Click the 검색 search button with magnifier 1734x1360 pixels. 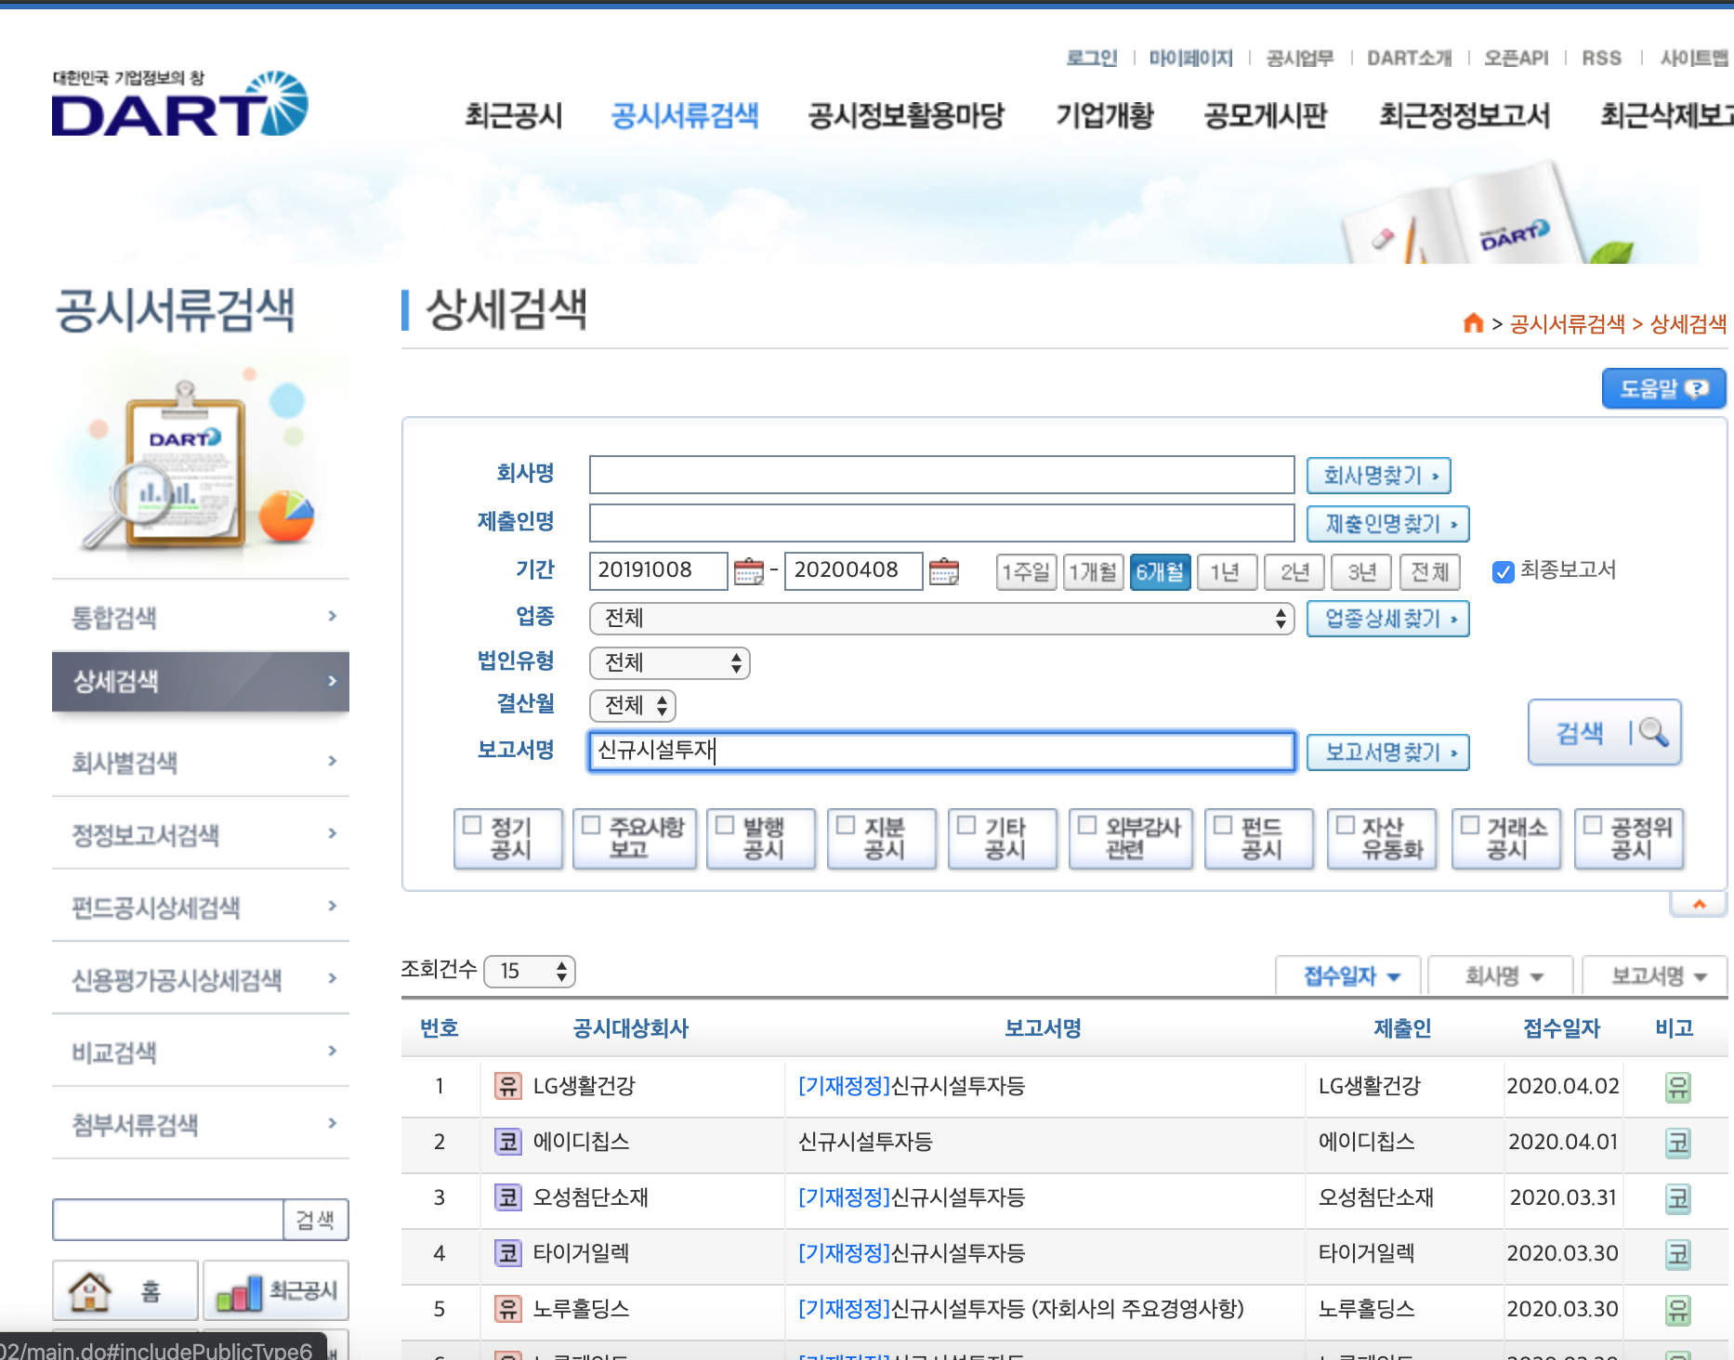pyautogui.click(x=1605, y=733)
